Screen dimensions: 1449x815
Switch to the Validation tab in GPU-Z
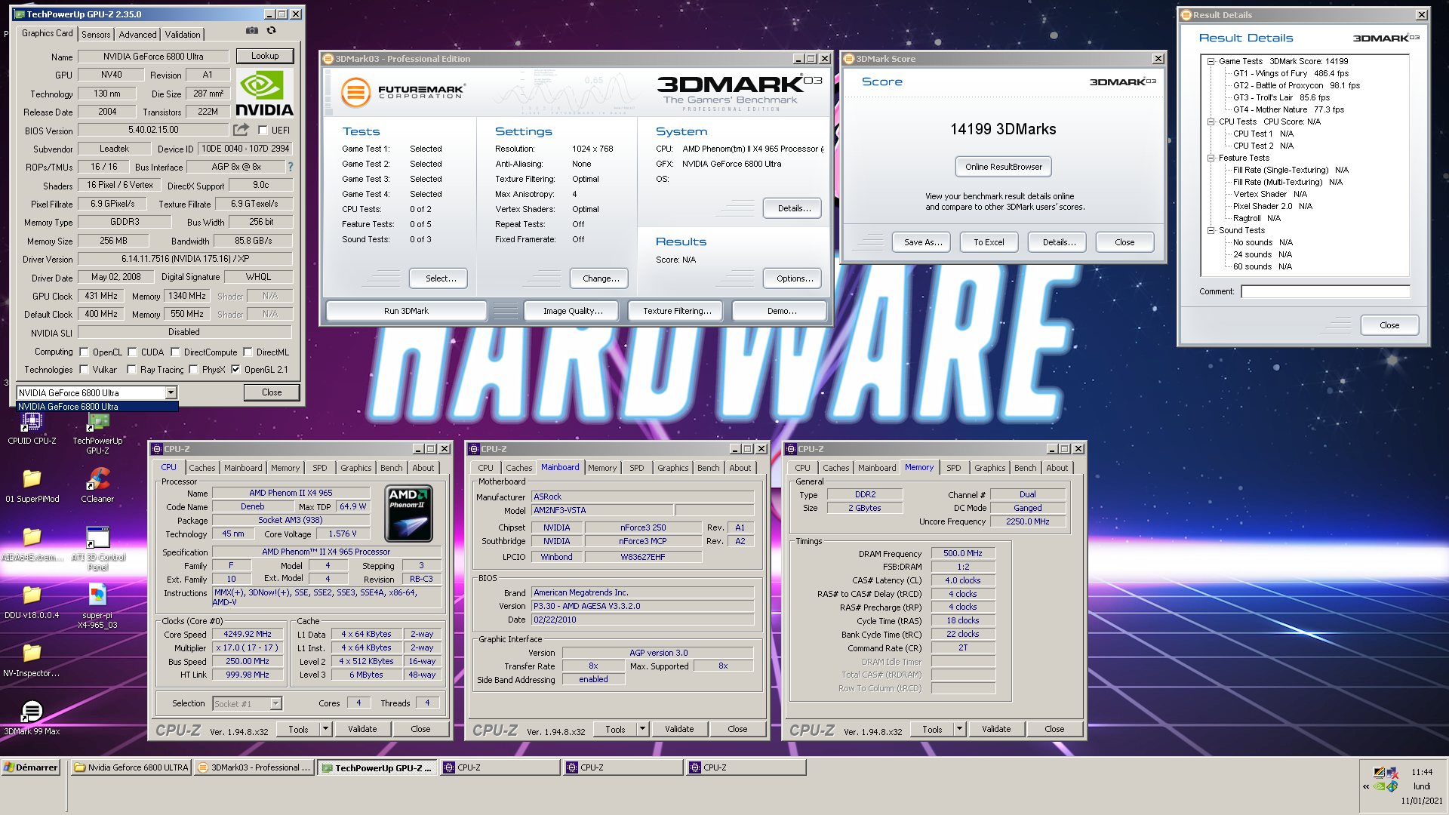pos(183,34)
